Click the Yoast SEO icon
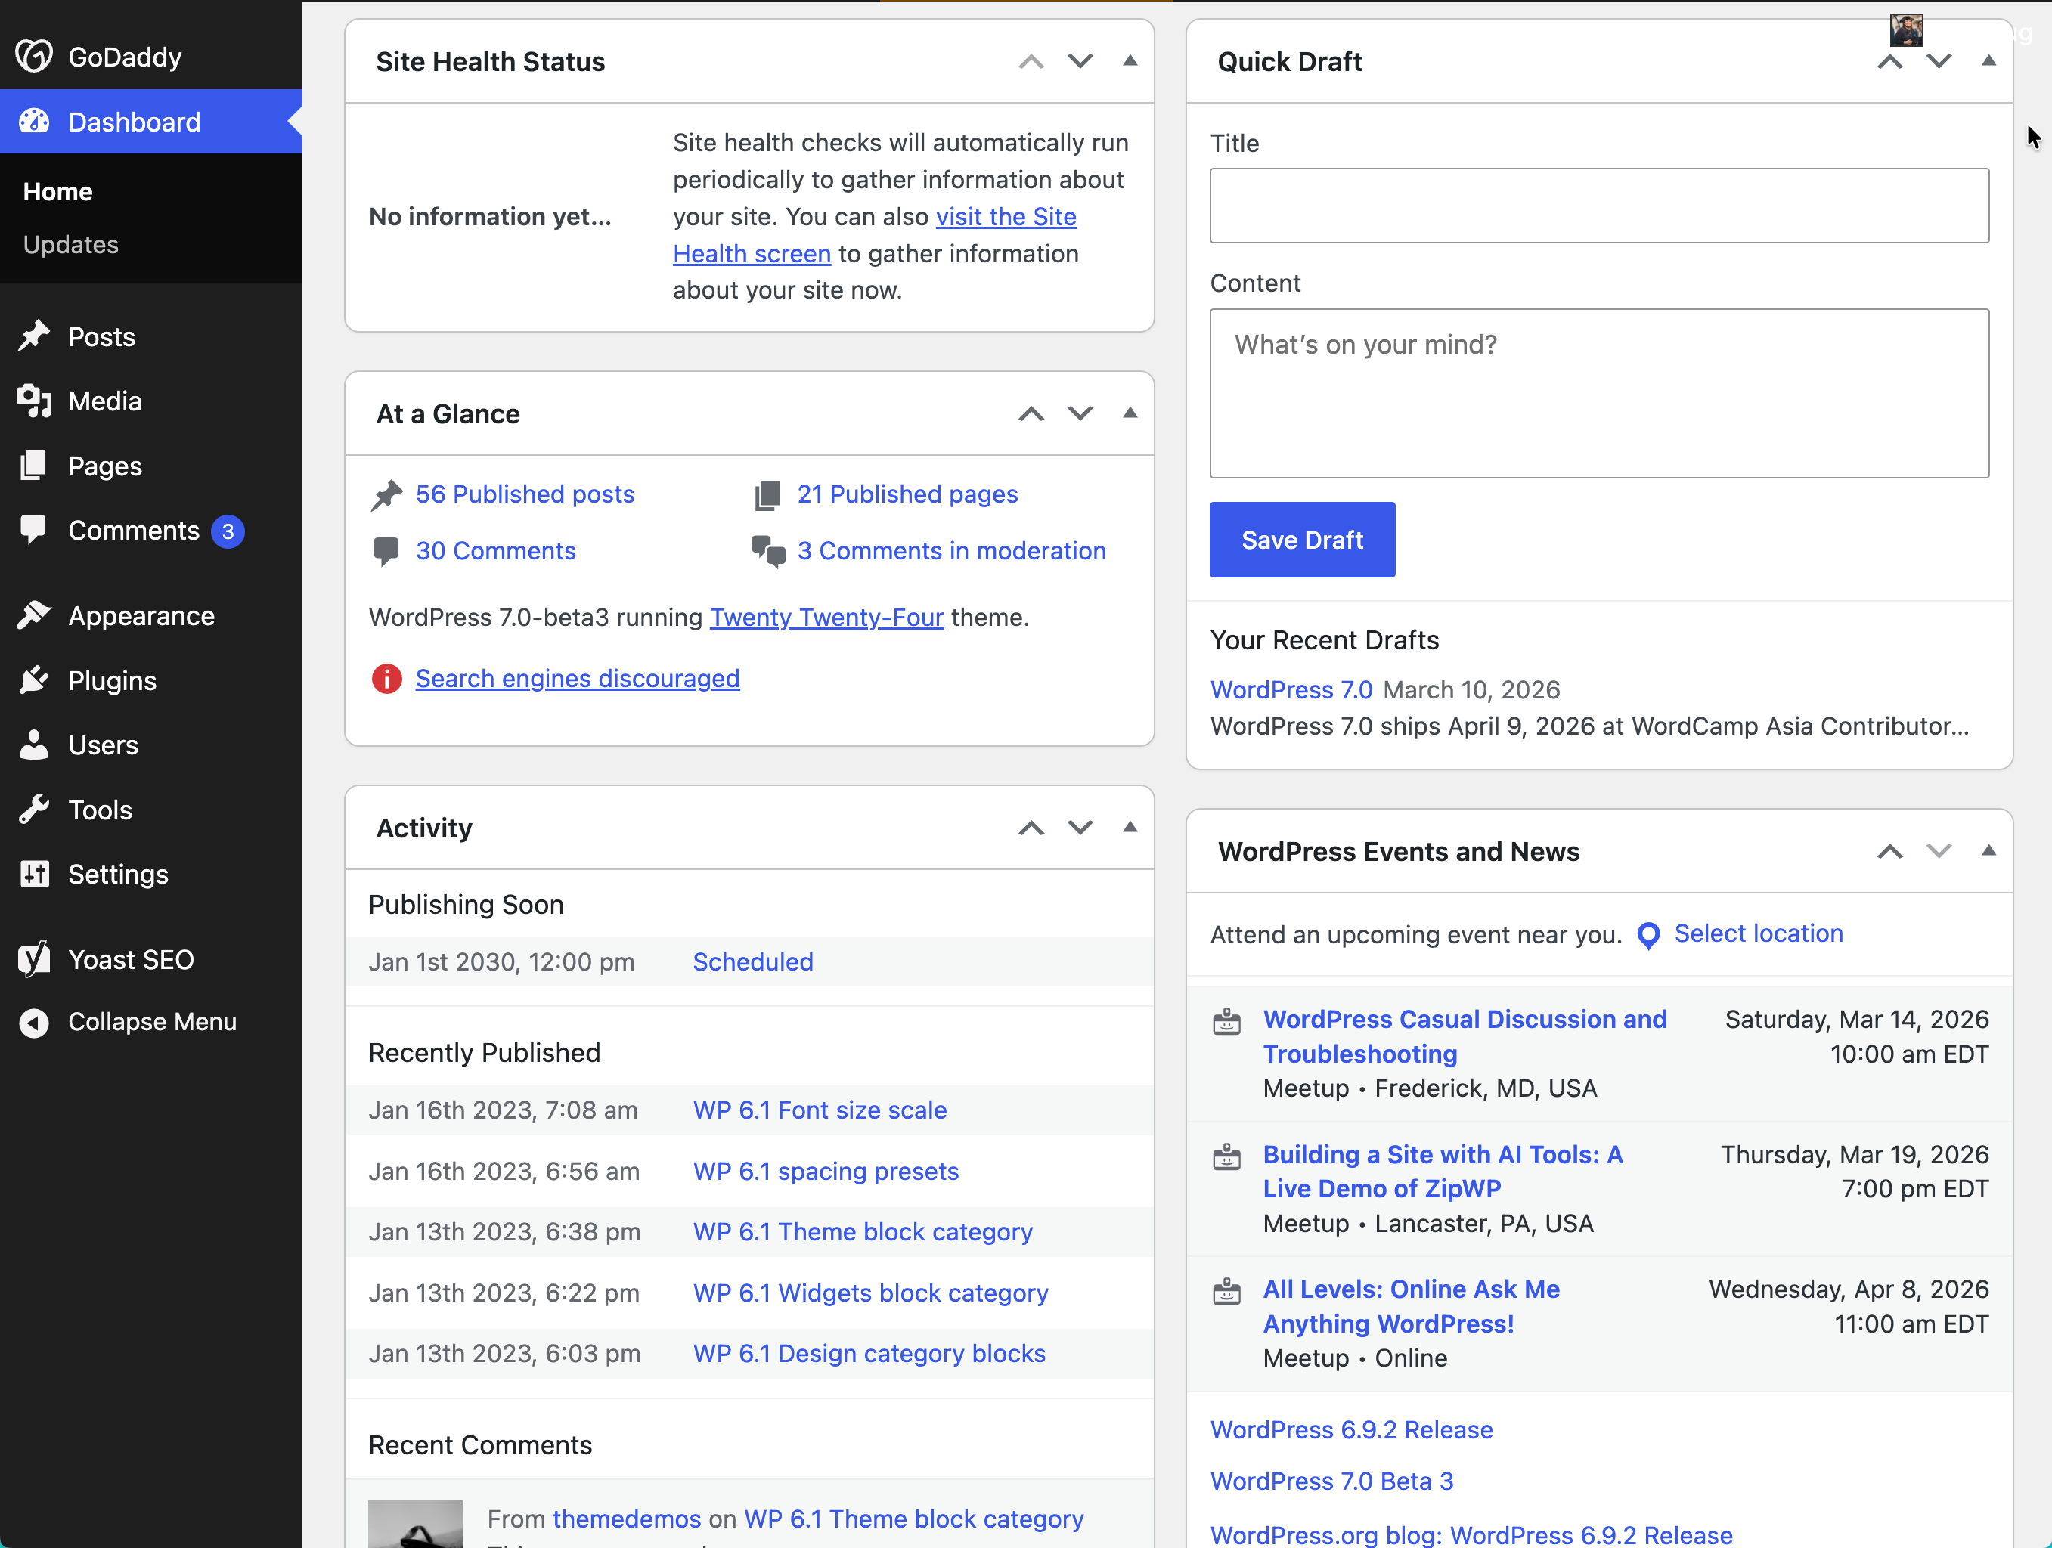 click(34, 959)
